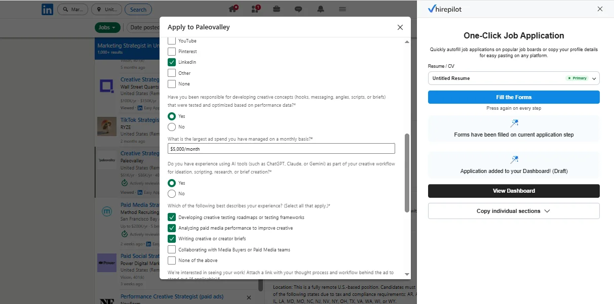The height and width of the screenshot is (304, 614).
Task: Check Collaborating with Media Buyers option
Action: coord(172,250)
